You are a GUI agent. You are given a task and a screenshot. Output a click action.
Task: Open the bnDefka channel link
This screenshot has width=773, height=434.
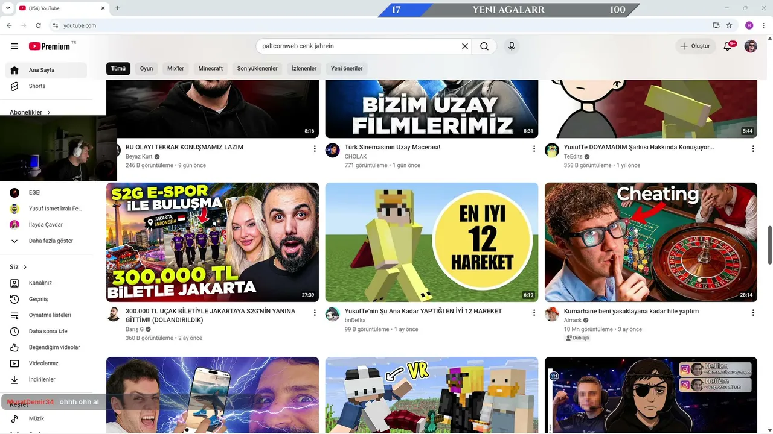tap(355, 321)
